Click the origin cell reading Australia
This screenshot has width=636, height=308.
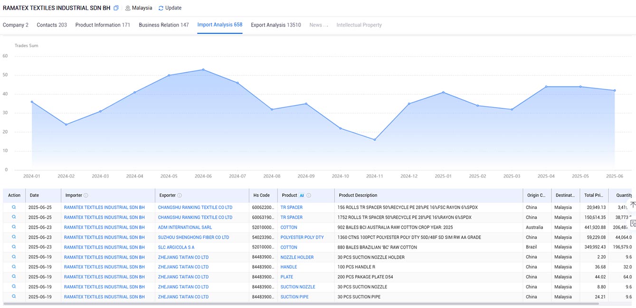coord(534,227)
